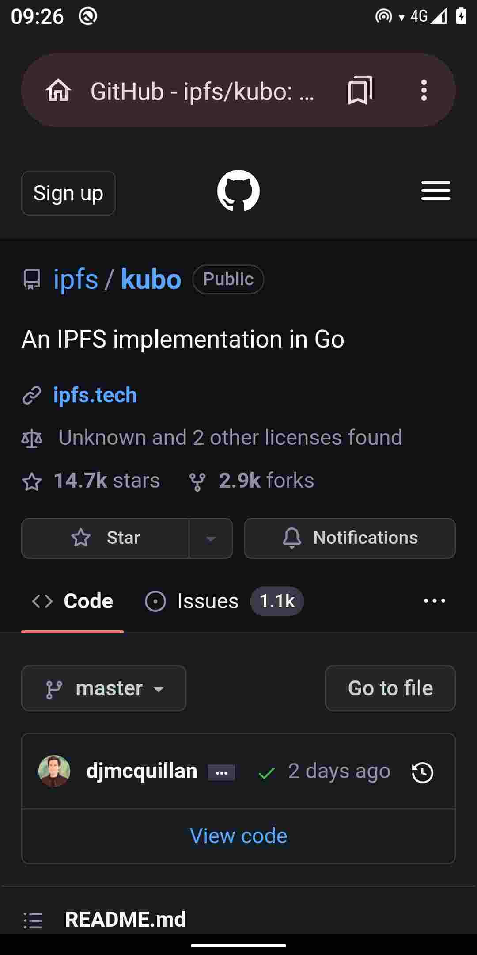Viewport: 477px width, 955px height.
Task: Expand commit message ellipsis button
Action: (x=222, y=773)
